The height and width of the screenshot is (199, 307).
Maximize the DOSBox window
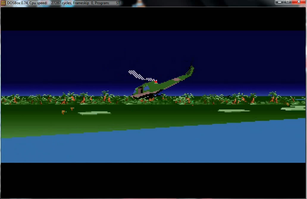coord(288,2)
